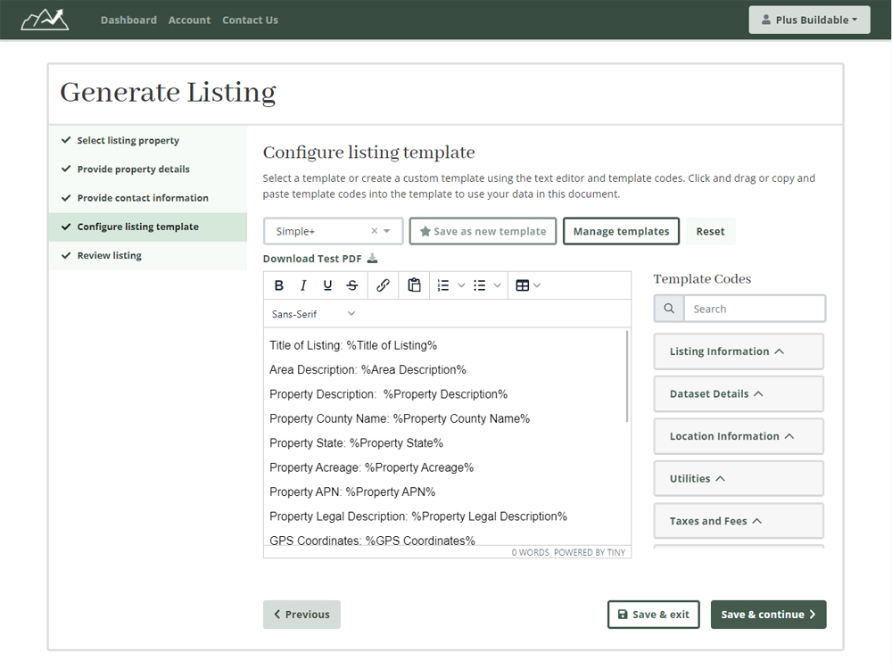
Task: Go to Select listing property step
Action: pyautogui.click(x=148, y=141)
